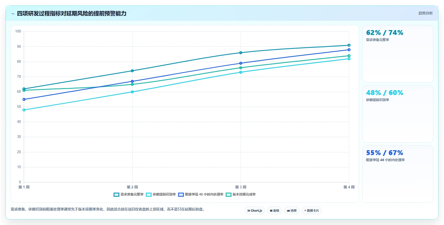Click the 第 3 周 x-axis label
Image resolution: width=444 pixels, height=225 pixels.
pos(241,187)
